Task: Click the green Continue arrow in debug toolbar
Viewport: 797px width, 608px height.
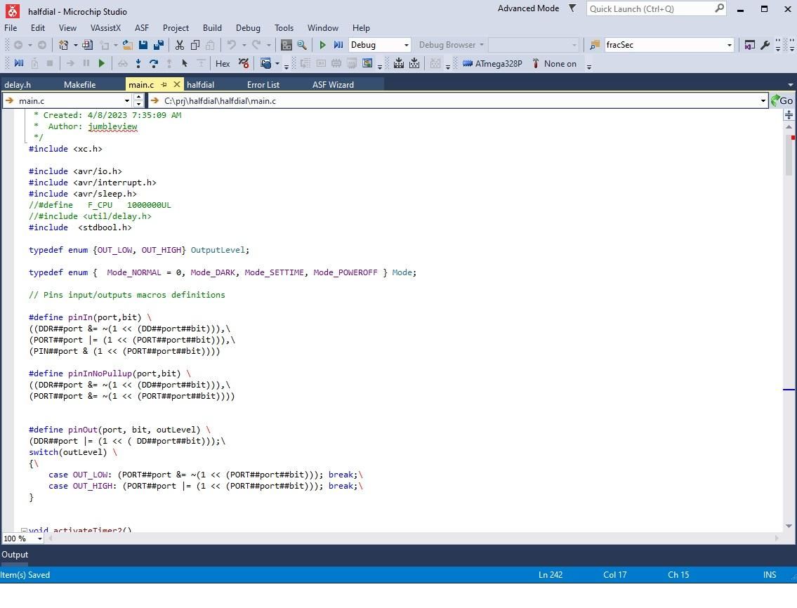Action: (102, 64)
